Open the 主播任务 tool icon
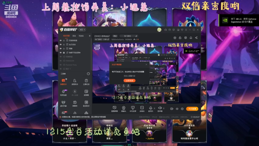 click(86, 82)
